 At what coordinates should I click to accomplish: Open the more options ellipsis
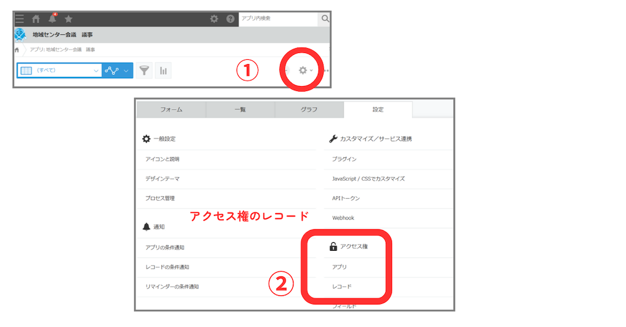326,71
